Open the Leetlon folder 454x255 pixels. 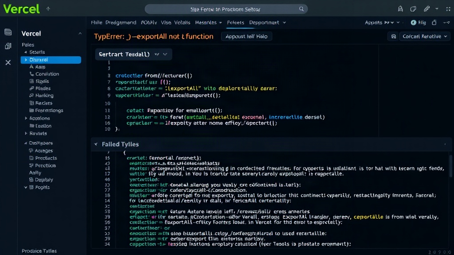click(x=40, y=126)
